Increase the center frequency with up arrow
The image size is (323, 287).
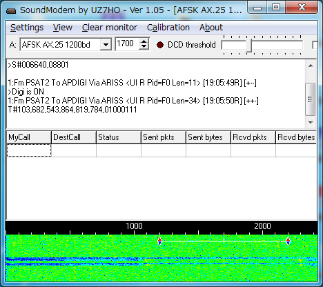coord(144,41)
